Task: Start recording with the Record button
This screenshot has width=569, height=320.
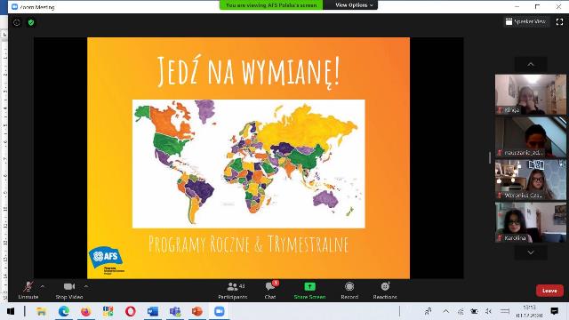Action: click(x=349, y=291)
